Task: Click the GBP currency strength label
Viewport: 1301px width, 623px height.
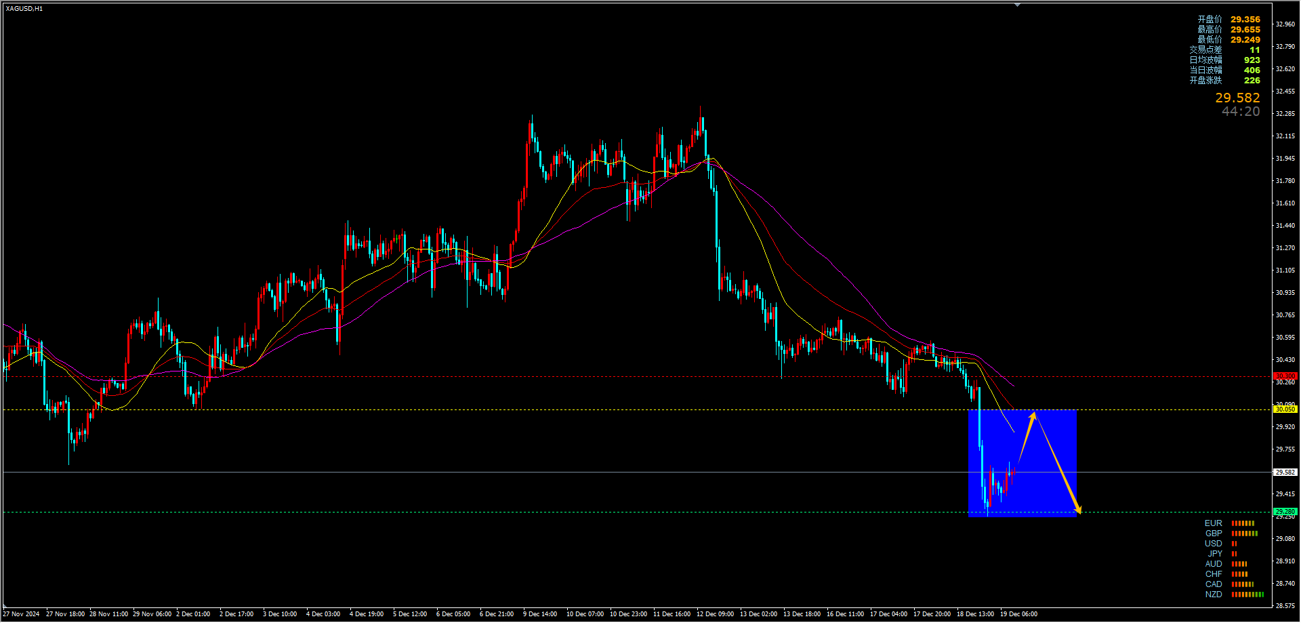Action: coord(1214,534)
